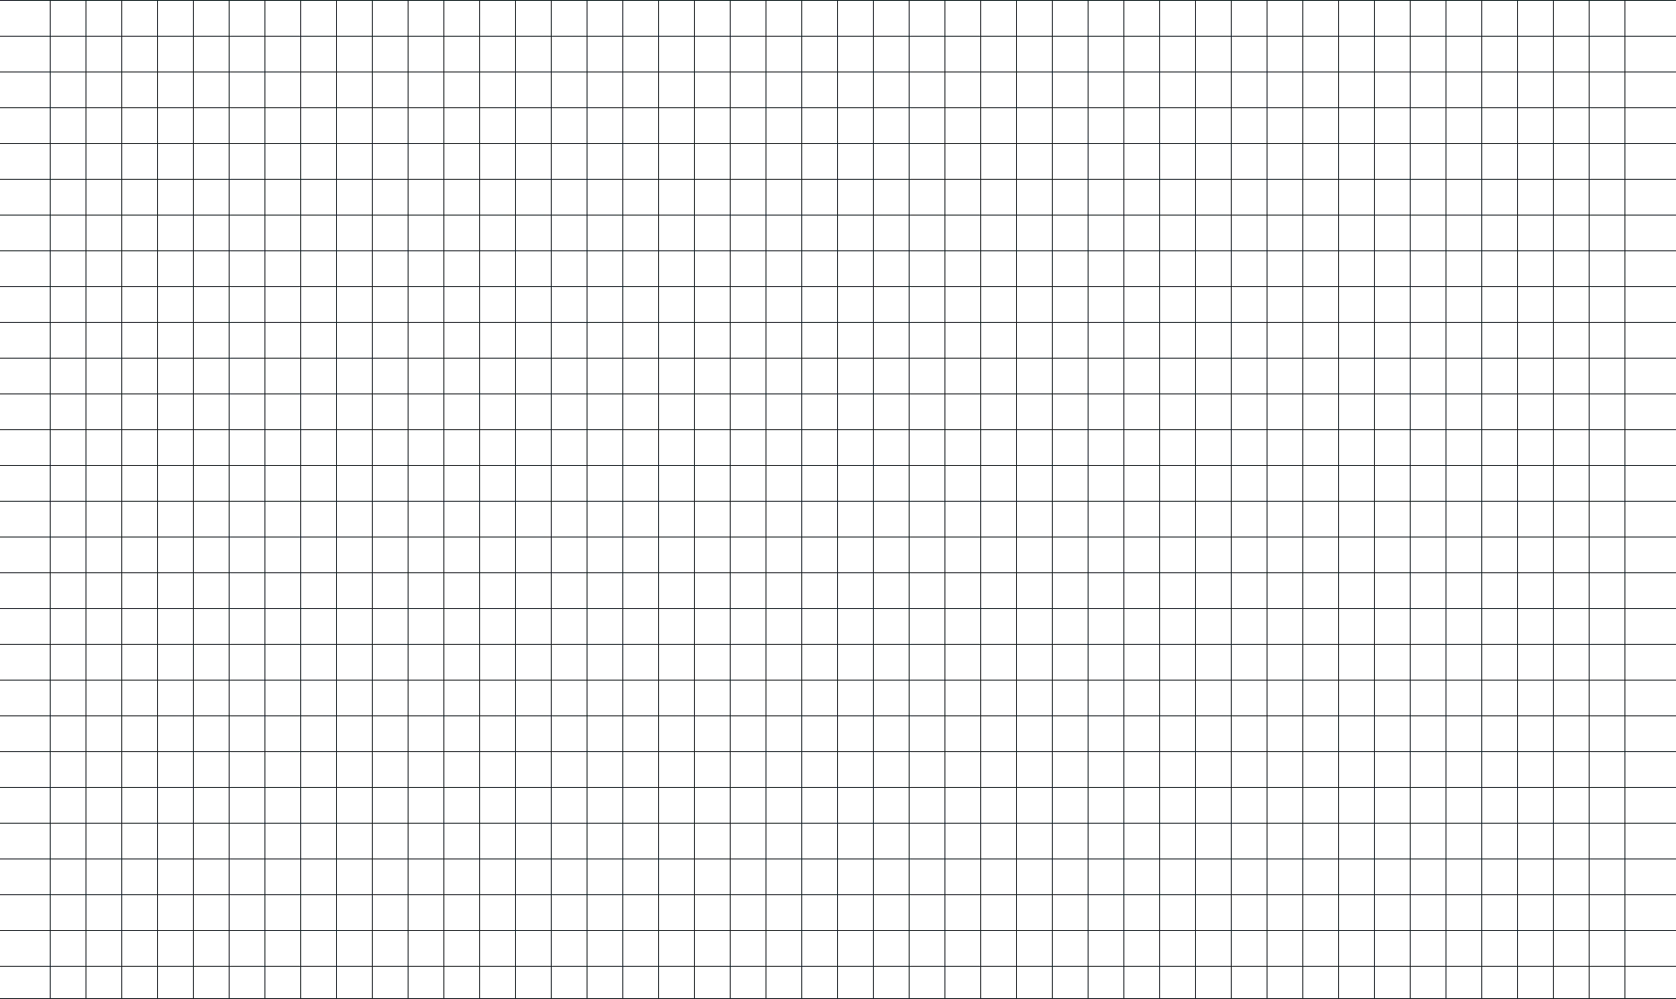
Task: Click the second cell in the bottom row
Action: tap(69, 983)
